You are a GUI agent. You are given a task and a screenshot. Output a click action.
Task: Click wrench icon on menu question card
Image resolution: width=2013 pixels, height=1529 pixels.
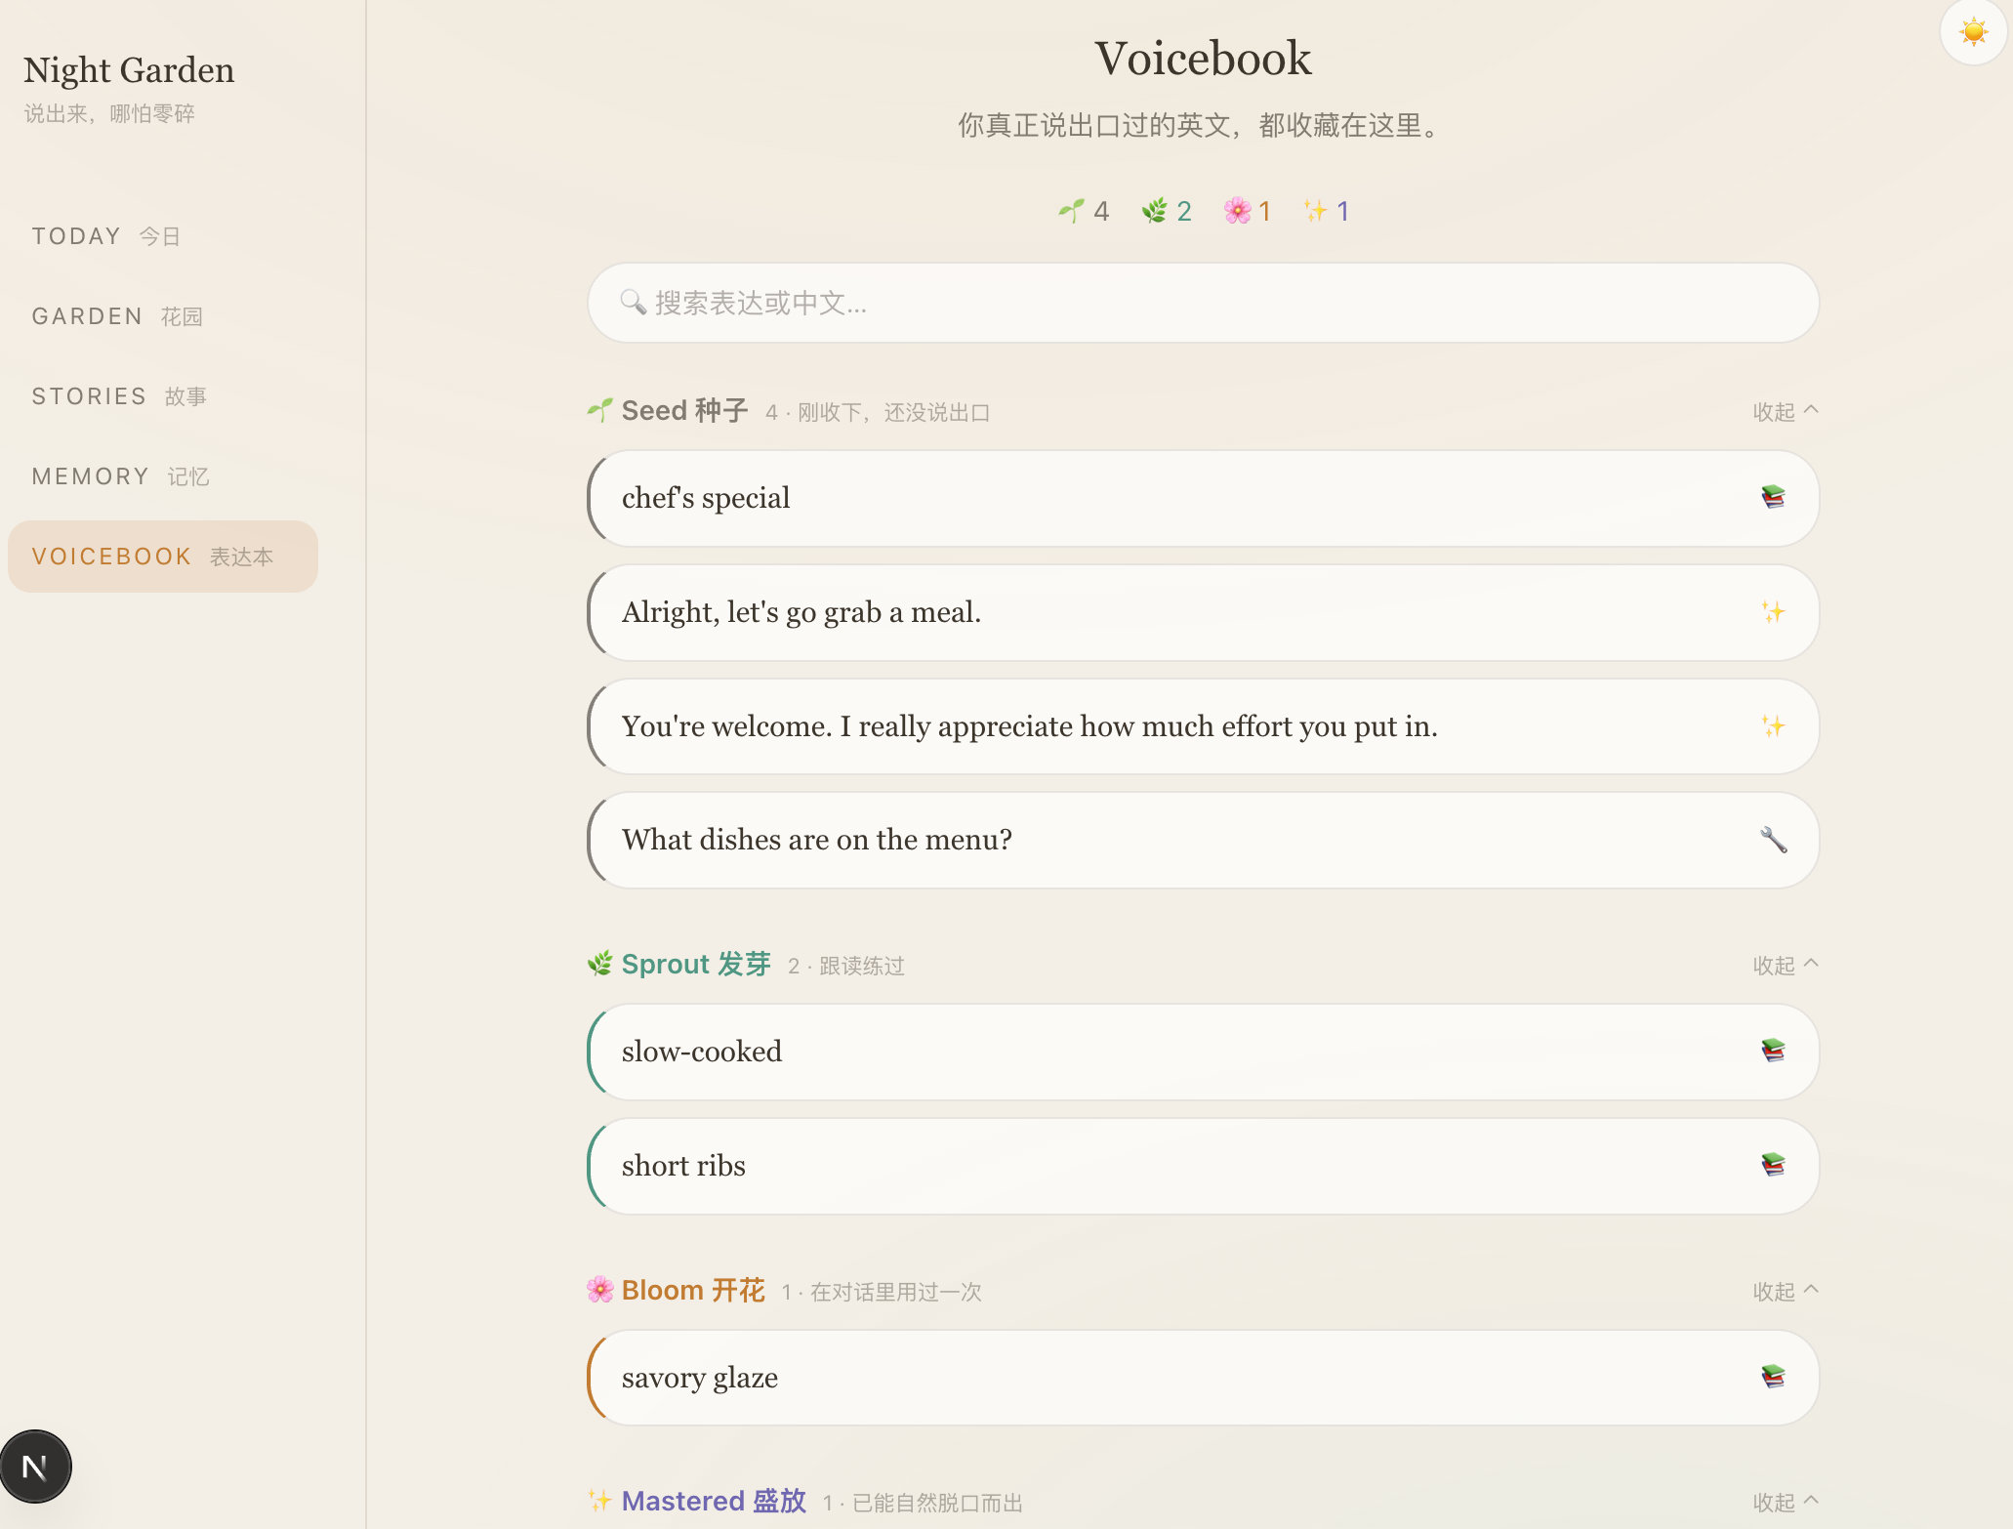click(1773, 840)
